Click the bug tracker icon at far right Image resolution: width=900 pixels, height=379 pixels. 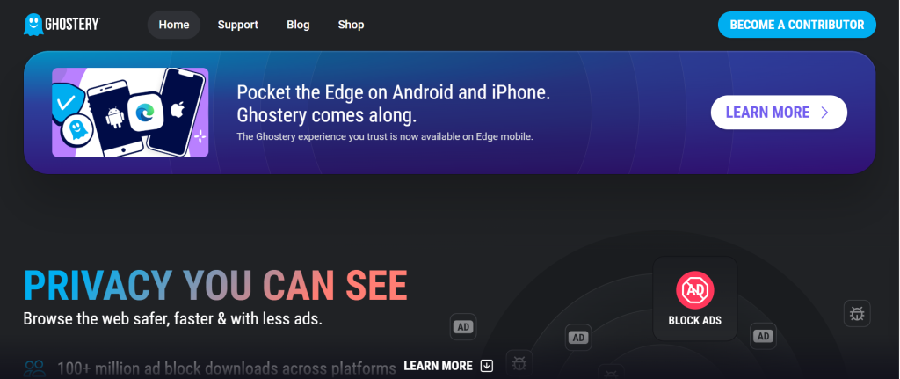857,314
